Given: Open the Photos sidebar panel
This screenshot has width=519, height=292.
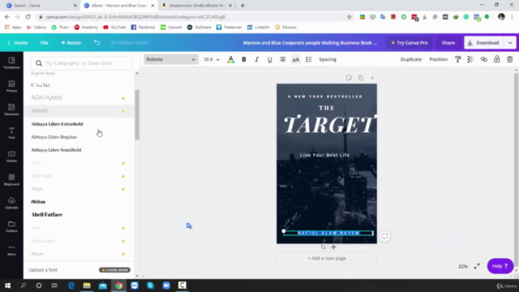Looking at the screenshot, I should click(x=11, y=86).
